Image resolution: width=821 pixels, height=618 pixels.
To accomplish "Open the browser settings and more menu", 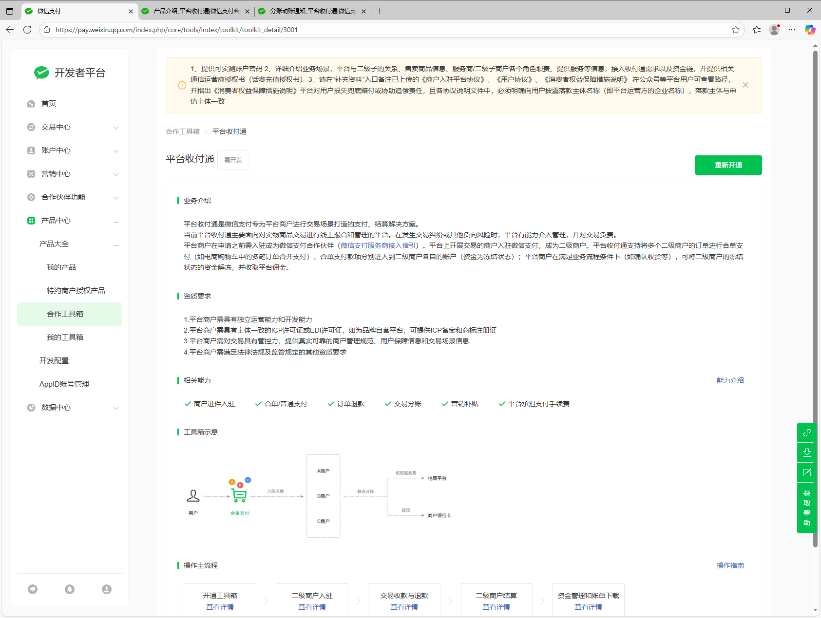I will (x=792, y=30).
